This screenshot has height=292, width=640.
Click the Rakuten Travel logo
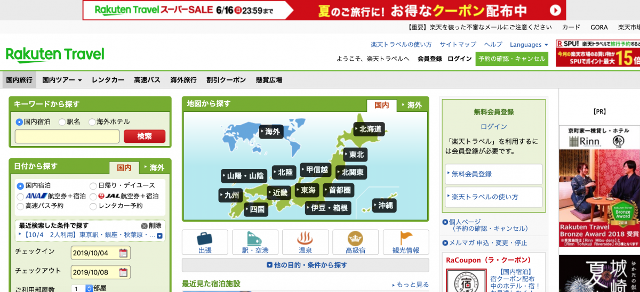pyautogui.click(x=55, y=55)
